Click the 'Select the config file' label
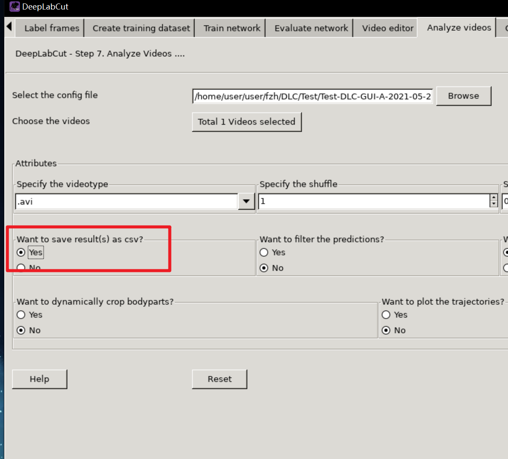The width and height of the screenshot is (508, 459). click(x=55, y=95)
